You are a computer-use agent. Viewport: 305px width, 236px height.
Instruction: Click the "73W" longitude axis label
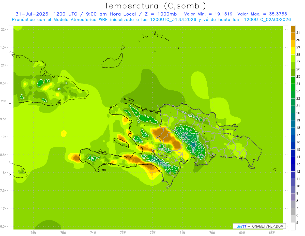click(123, 232)
